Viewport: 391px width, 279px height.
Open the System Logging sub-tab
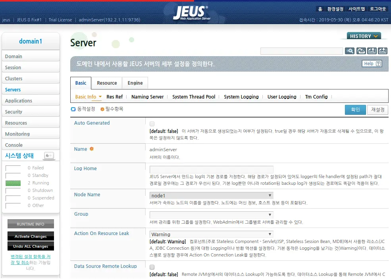[241, 97]
